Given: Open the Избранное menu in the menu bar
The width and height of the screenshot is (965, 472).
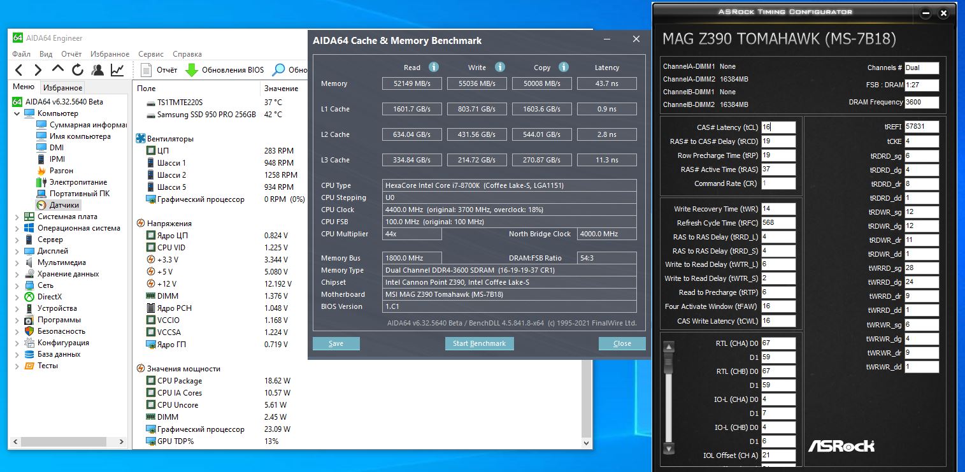Looking at the screenshot, I should click(110, 54).
